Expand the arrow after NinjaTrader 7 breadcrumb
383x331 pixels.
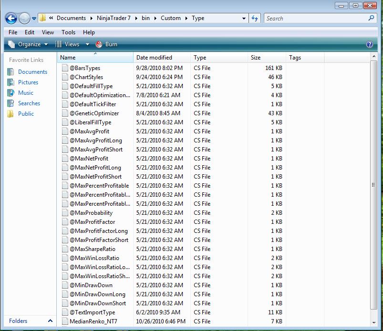click(136, 18)
